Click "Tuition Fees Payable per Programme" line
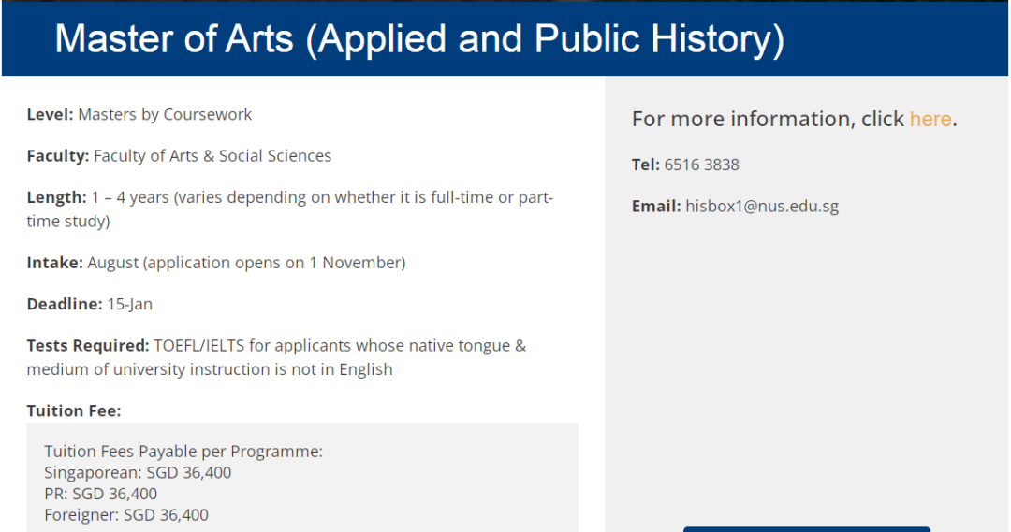This screenshot has width=1011, height=532. point(183,452)
